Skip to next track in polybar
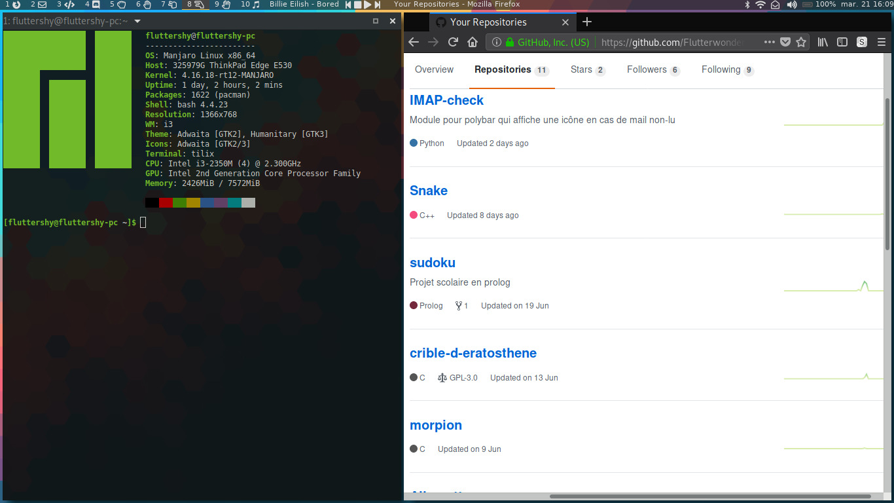The height and width of the screenshot is (503, 894). (x=378, y=5)
